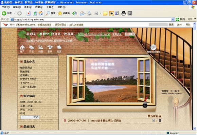Screen dimensions: 197x135
Task: Open the 日志 icon in blog navigation
Action: point(32,49)
